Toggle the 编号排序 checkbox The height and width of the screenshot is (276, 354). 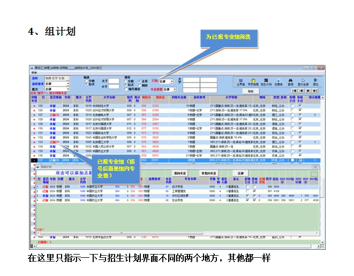pos(126,89)
